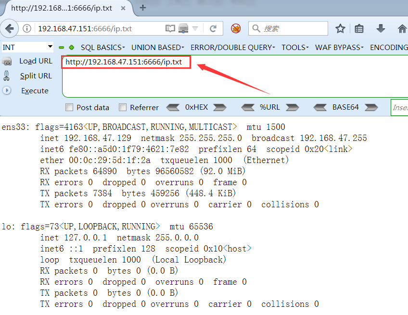Click the Split URL scissors icon
The image size is (408, 315).
click(x=7, y=76)
